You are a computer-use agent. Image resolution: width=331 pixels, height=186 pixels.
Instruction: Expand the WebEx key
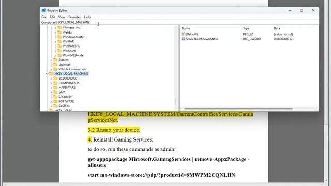(x=55, y=33)
